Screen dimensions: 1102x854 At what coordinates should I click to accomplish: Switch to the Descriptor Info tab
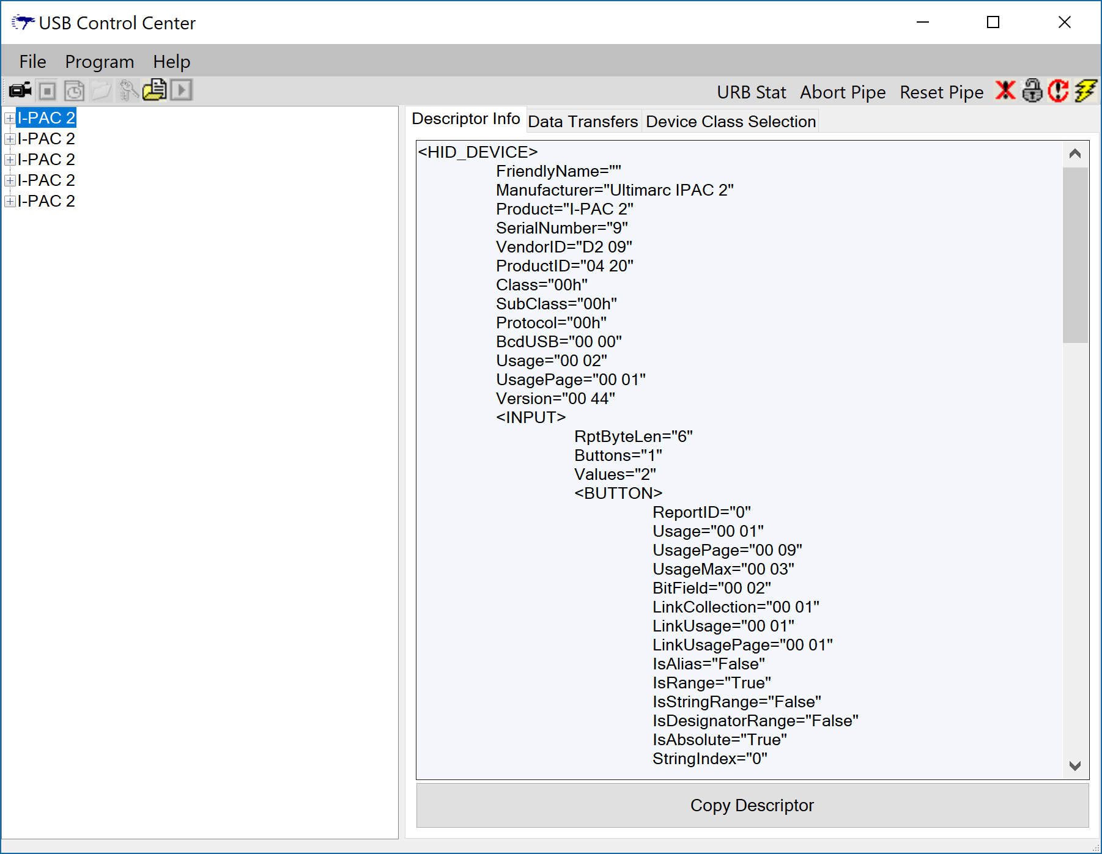(x=466, y=119)
